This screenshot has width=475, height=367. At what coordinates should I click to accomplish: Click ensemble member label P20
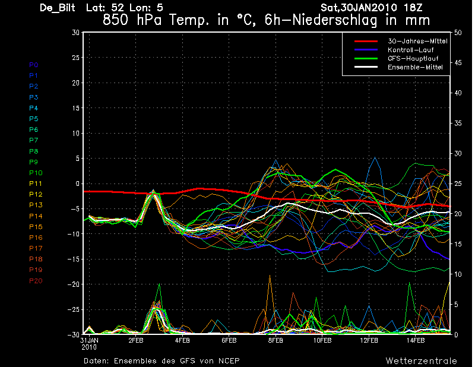[36, 281]
